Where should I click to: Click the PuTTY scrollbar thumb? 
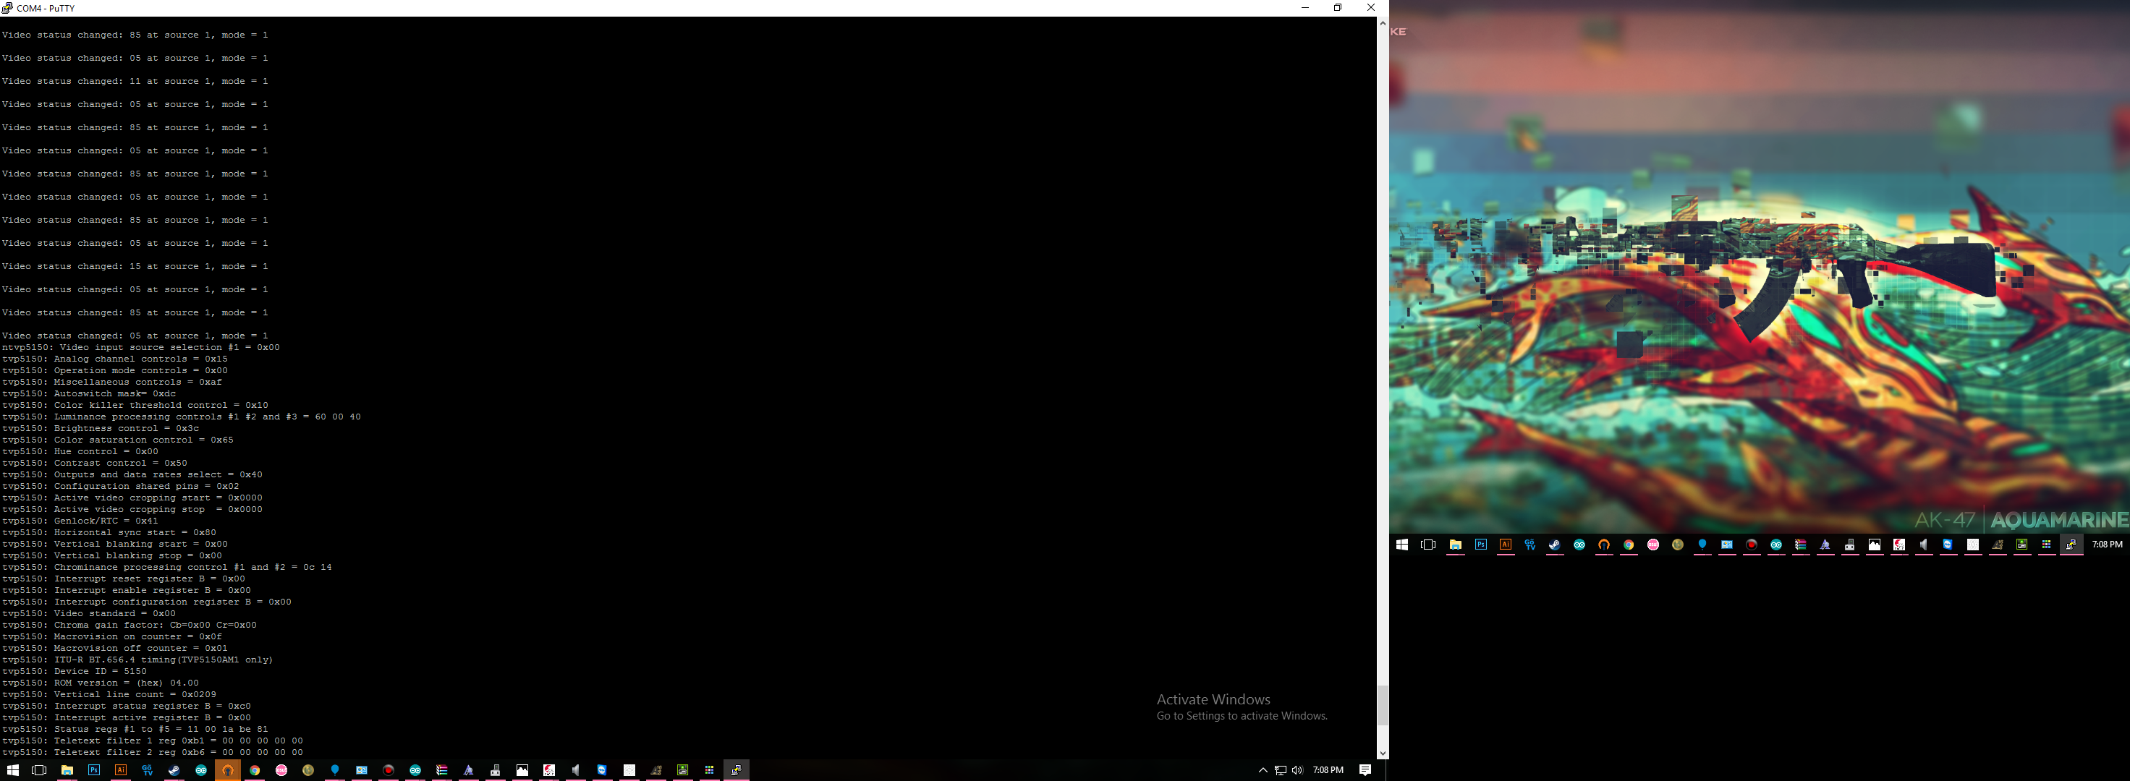click(x=1383, y=706)
